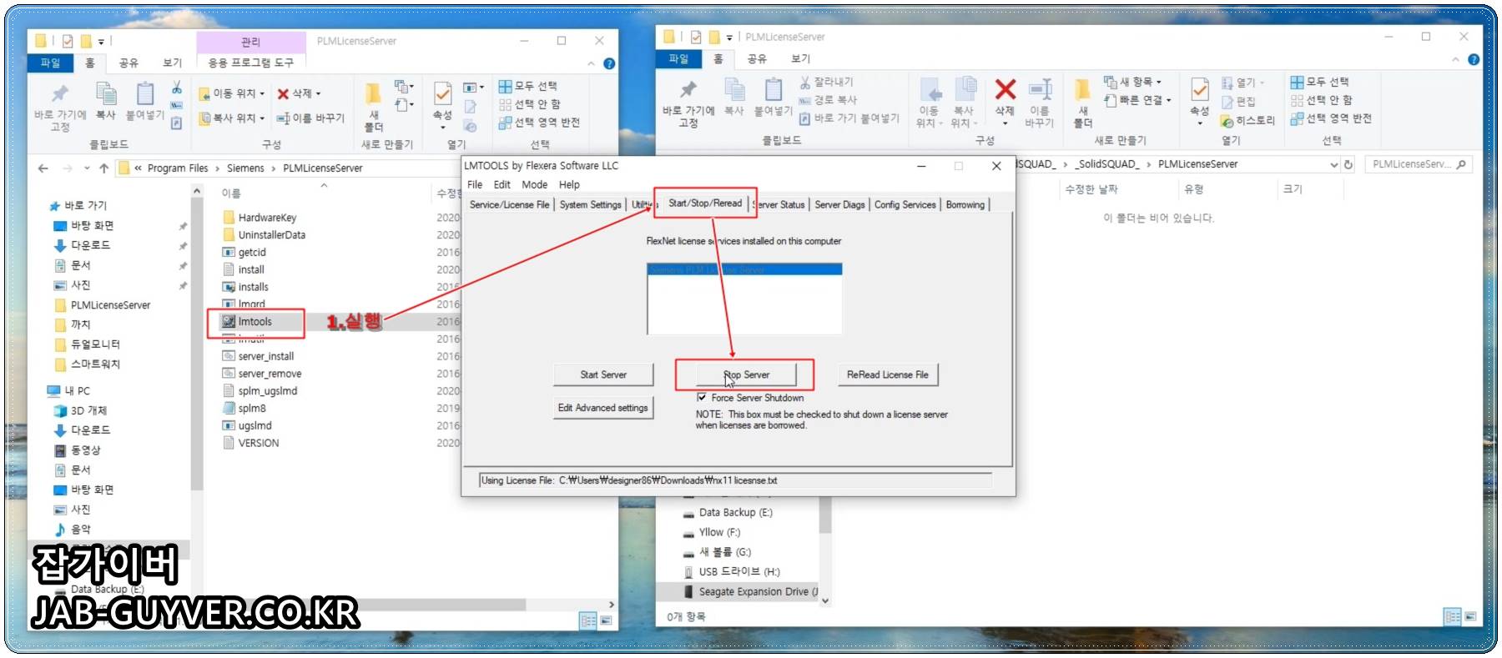1502x658 pixels.
Task: Select lmtools file in left window
Action: click(x=255, y=322)
